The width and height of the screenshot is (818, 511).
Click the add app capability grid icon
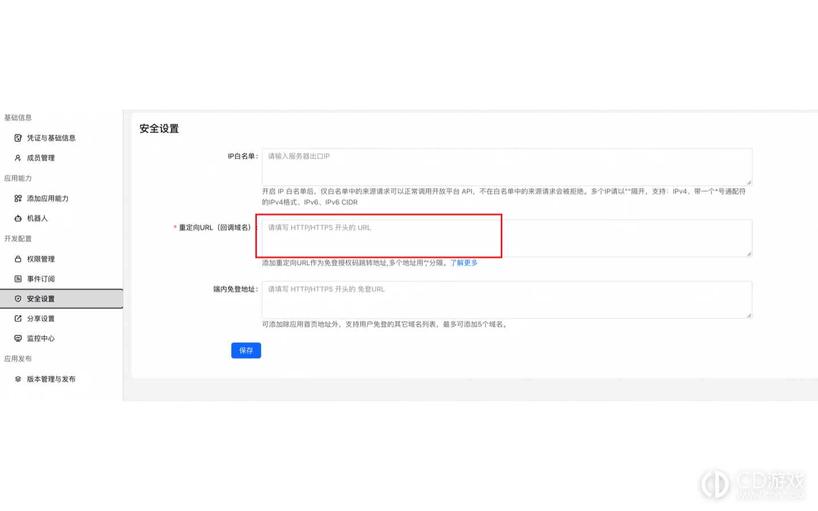point(18,198)
